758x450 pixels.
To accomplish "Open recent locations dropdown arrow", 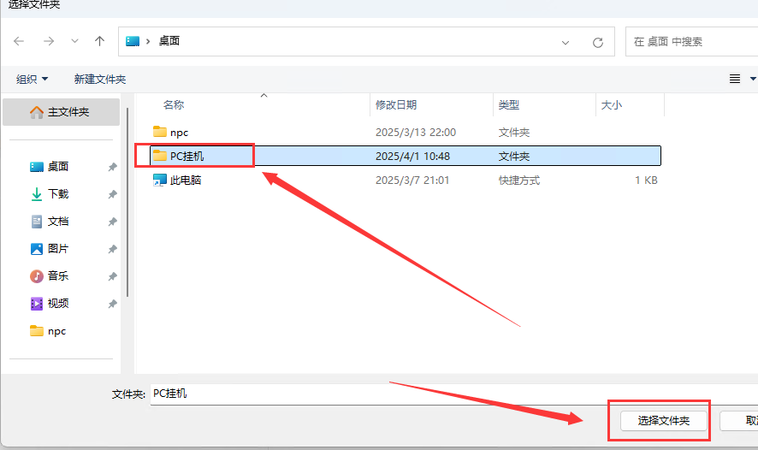I will [74, 41].
